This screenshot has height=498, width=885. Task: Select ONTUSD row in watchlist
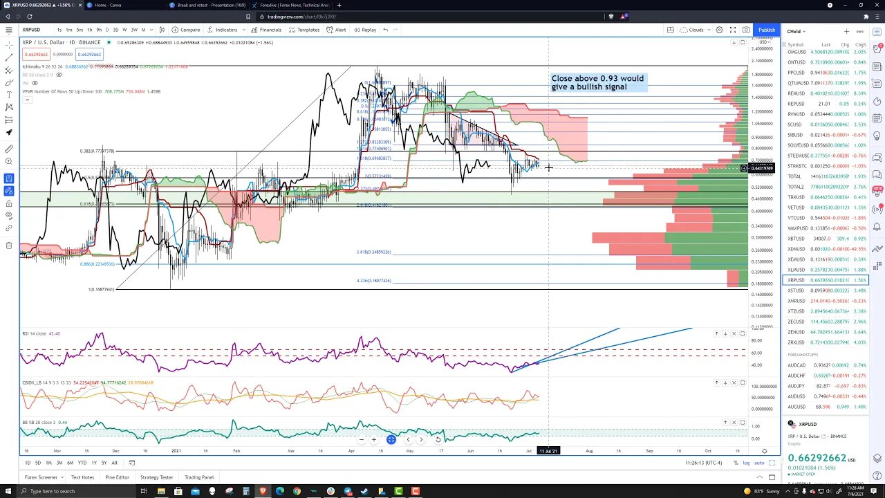825,62
